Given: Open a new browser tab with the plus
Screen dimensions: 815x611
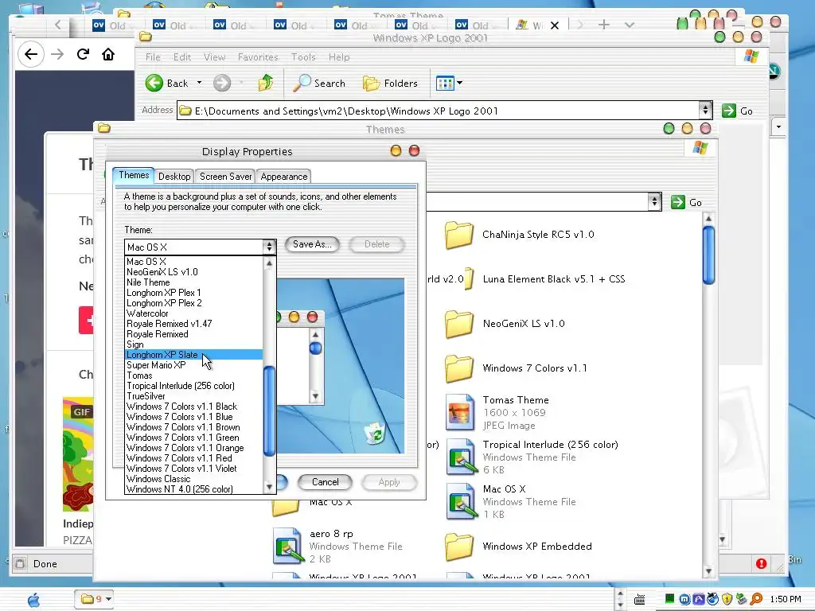Looking at the screenshot, I should pyautogui.click(x=603, y=25).
